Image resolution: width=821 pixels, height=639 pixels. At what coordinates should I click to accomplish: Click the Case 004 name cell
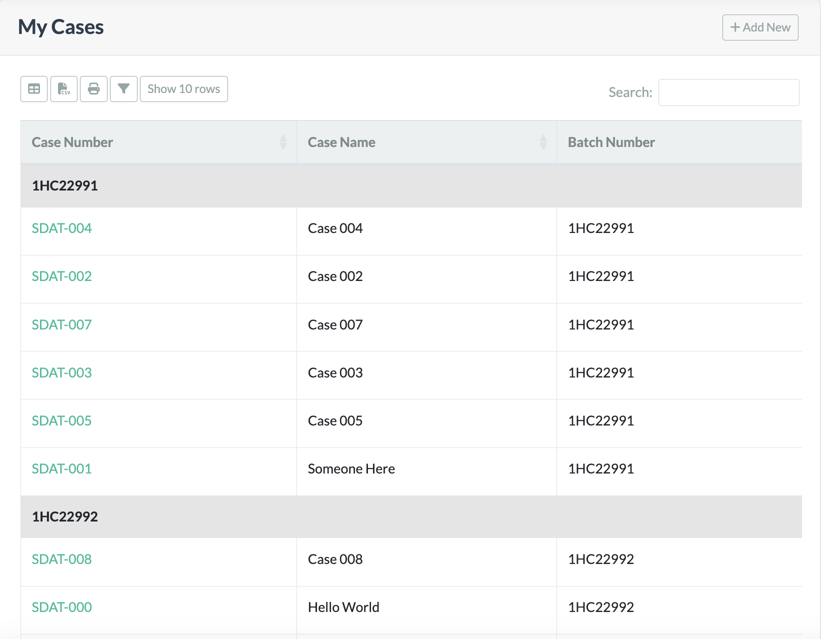tap(426, 231)
